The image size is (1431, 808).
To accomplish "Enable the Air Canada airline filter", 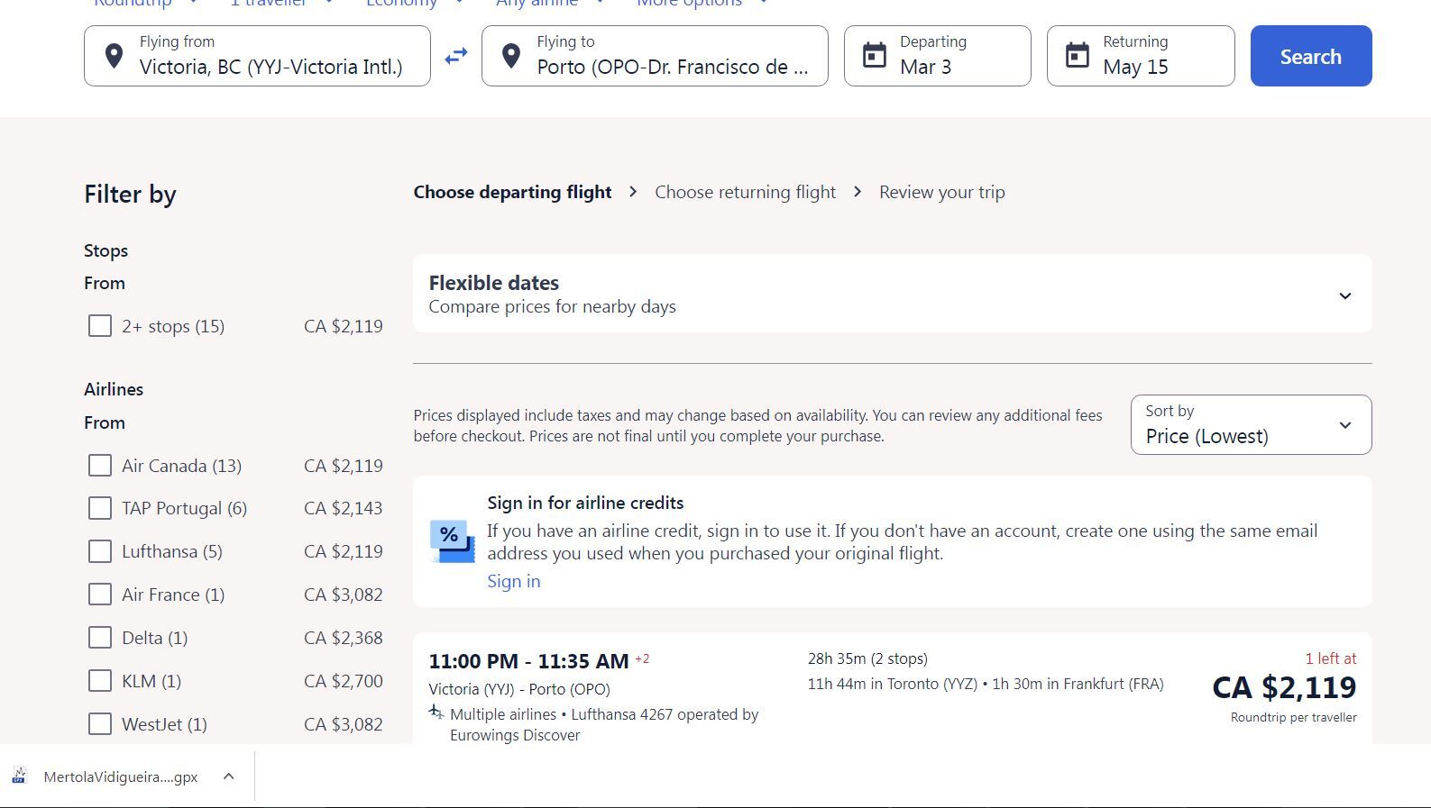I will pos(100,466).
